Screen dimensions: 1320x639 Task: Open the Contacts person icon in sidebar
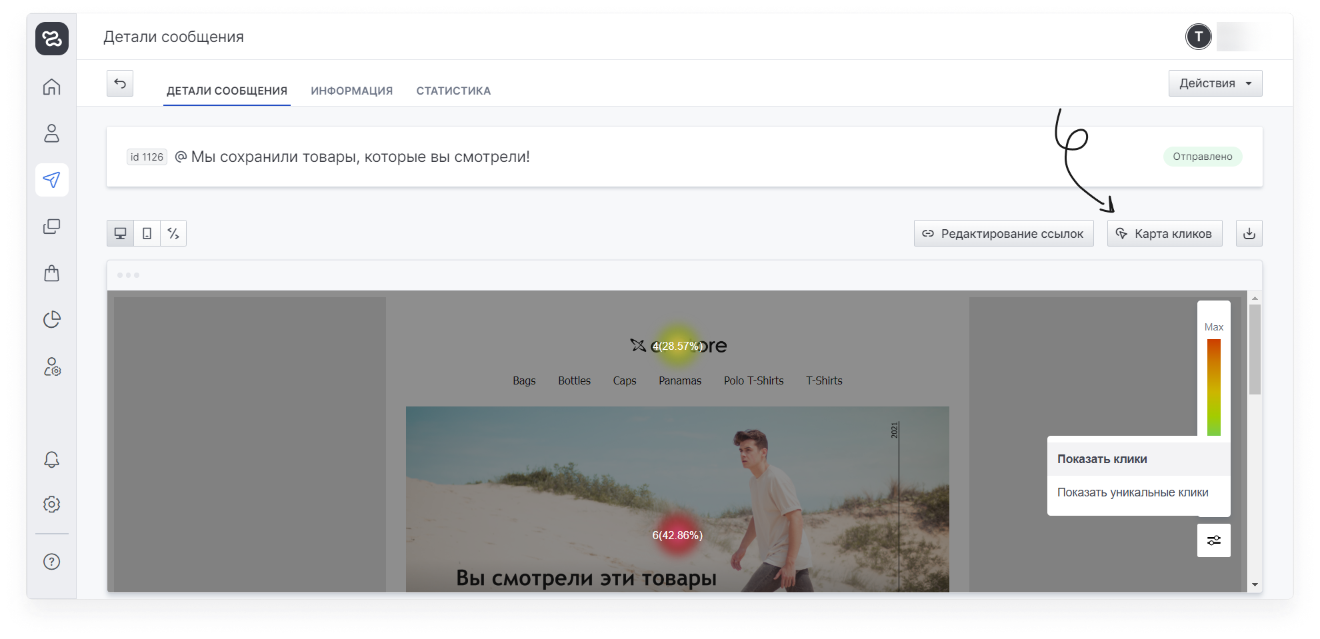pyautogui.click(x=52, y=133)
